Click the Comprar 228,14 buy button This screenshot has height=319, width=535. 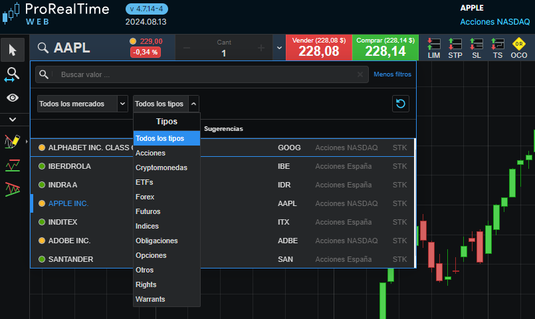click(385, 47)
